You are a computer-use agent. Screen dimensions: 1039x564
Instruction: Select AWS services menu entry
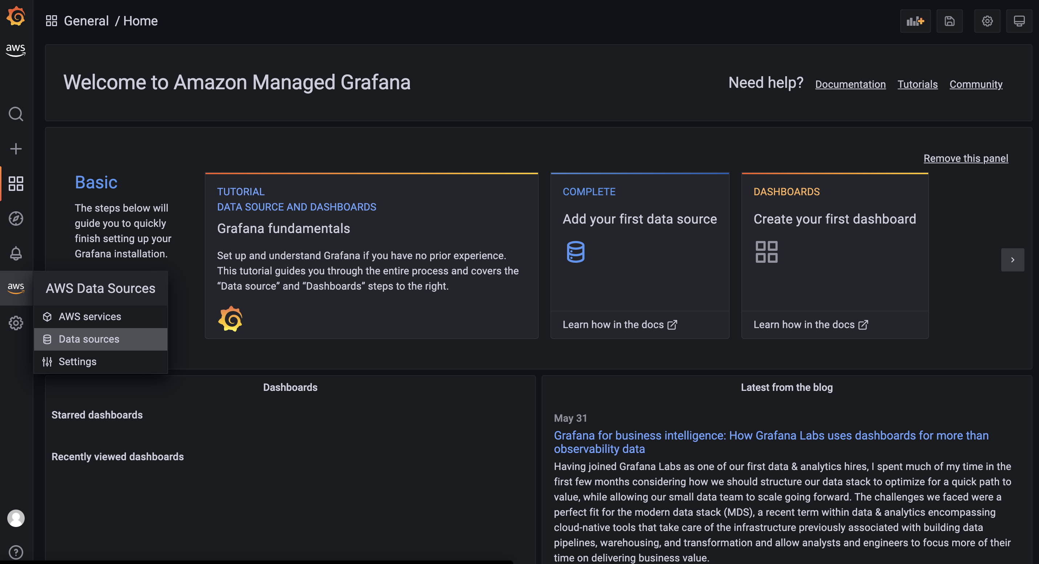click(90, 316)
